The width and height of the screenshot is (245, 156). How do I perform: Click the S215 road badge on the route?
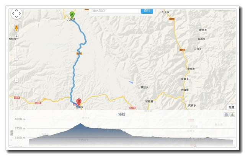[x=79, y=54]
